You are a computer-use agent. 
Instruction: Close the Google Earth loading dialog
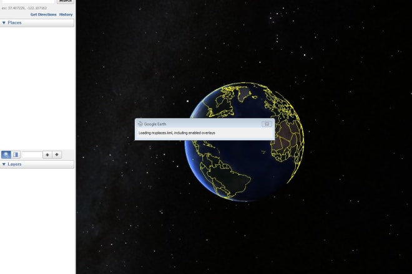[267, 124]
